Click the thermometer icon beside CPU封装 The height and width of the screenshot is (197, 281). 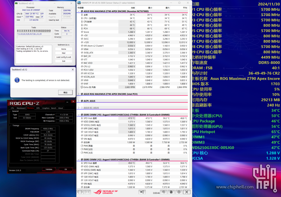coord(82,22)
